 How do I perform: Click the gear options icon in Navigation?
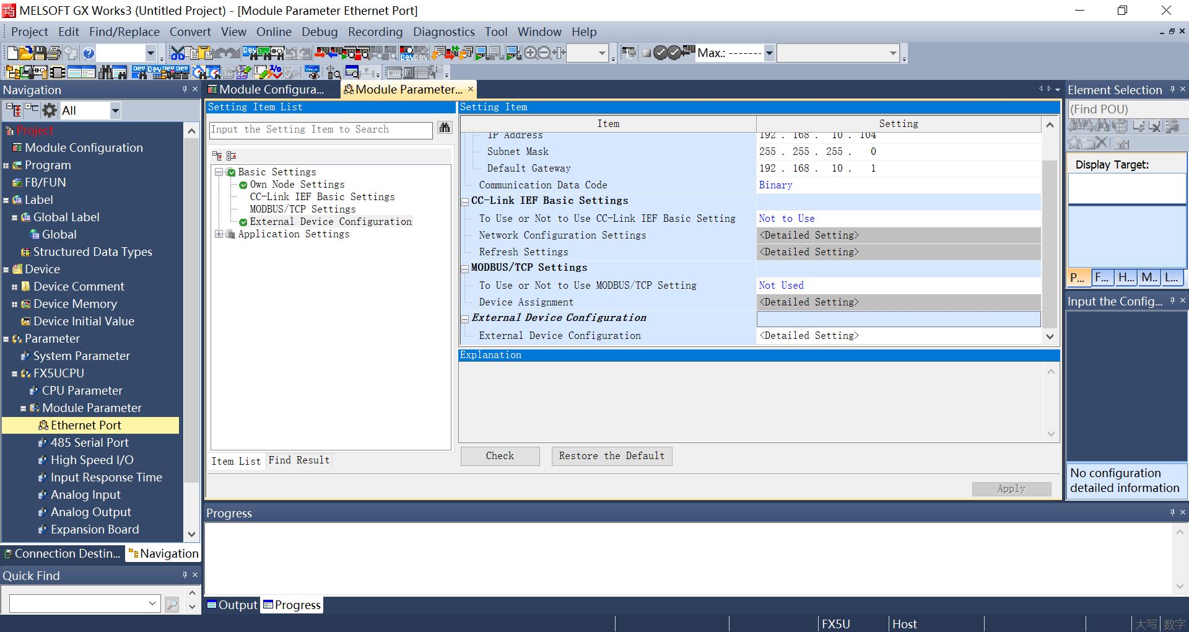pyautogui.click(x=50, y=111)
